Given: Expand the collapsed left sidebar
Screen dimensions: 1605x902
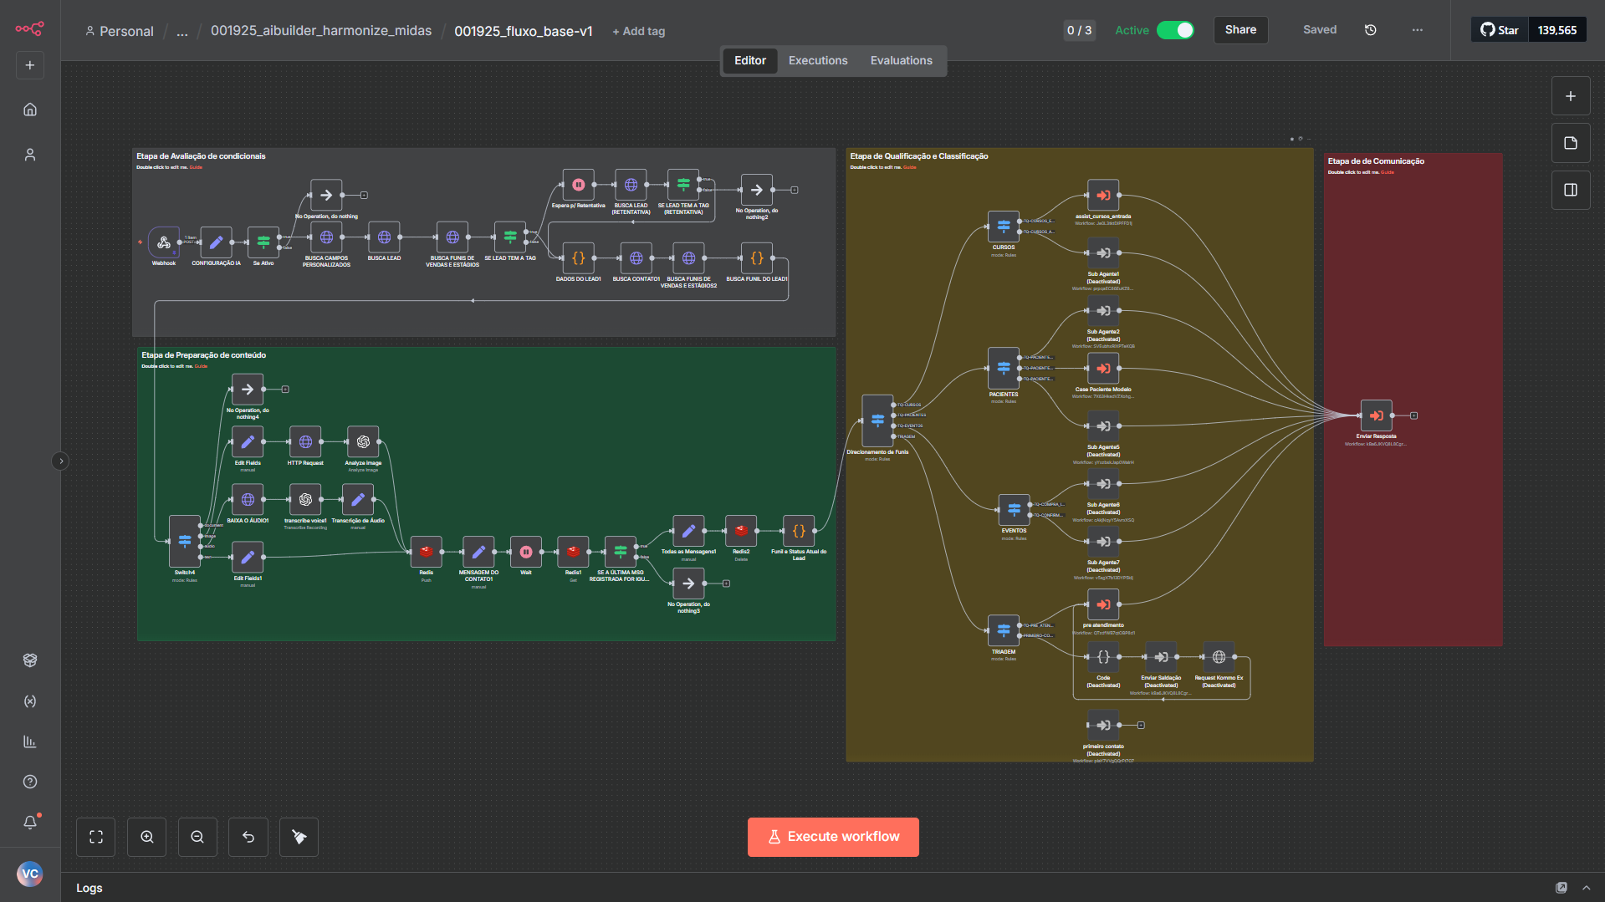Looking at the screenshot, I should (60, 461).
